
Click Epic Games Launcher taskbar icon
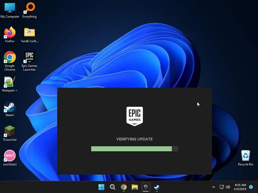tap(146, 187)
